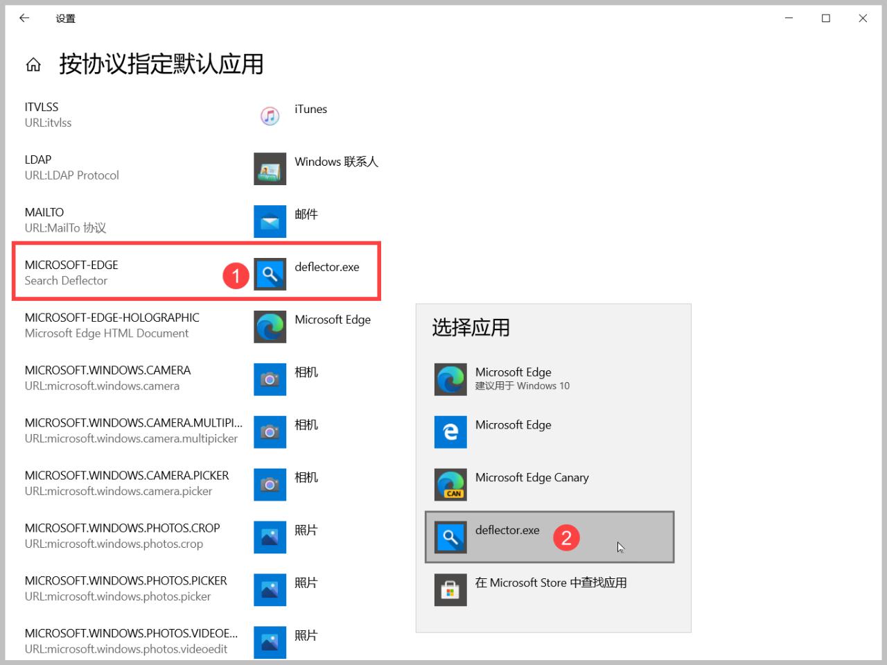Viewport: 887px width, 665px height.
Task: Click the Windows 联系人 contacts icon
Action: (x=270, y=169)
